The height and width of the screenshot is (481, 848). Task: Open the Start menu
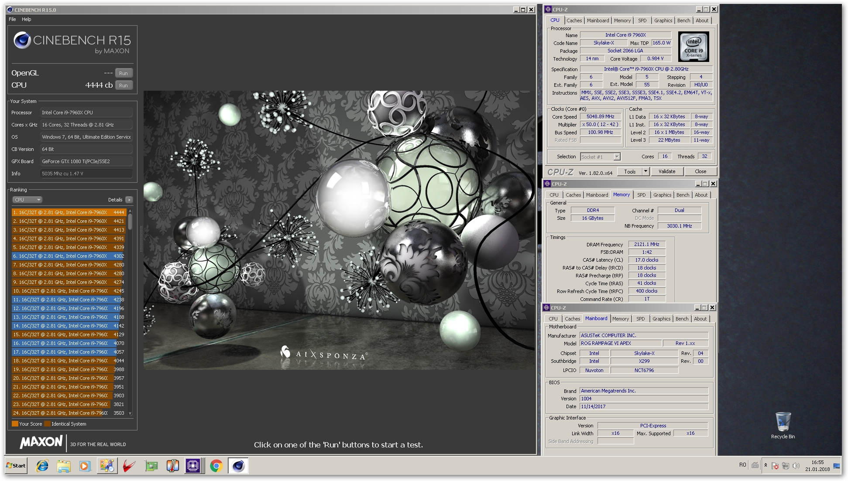16,466
